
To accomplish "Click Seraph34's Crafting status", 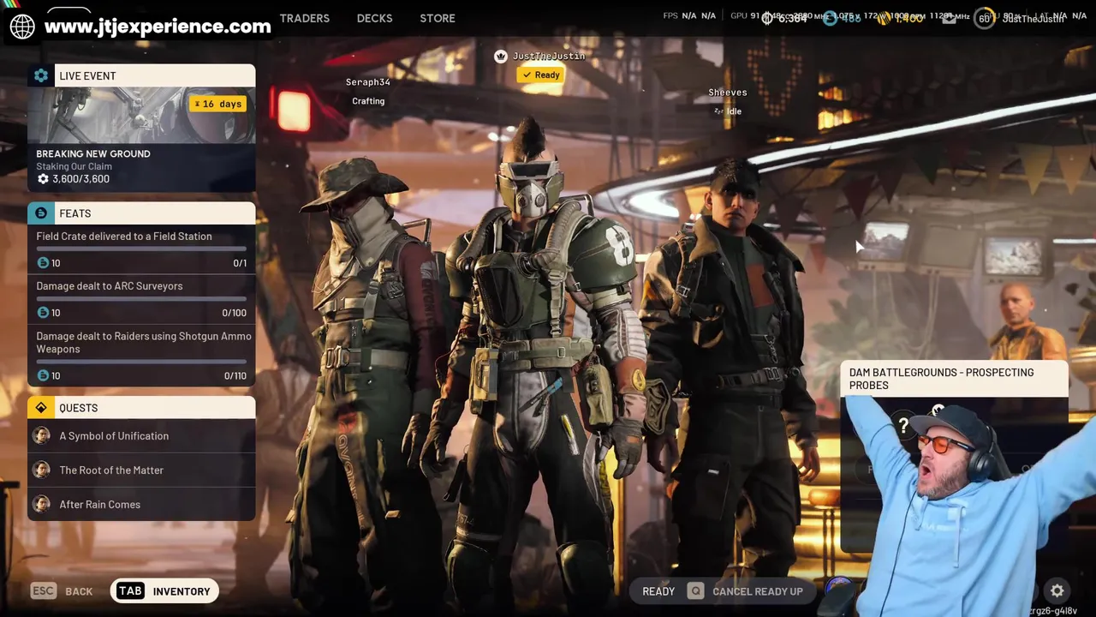I will tap(368, 101).
